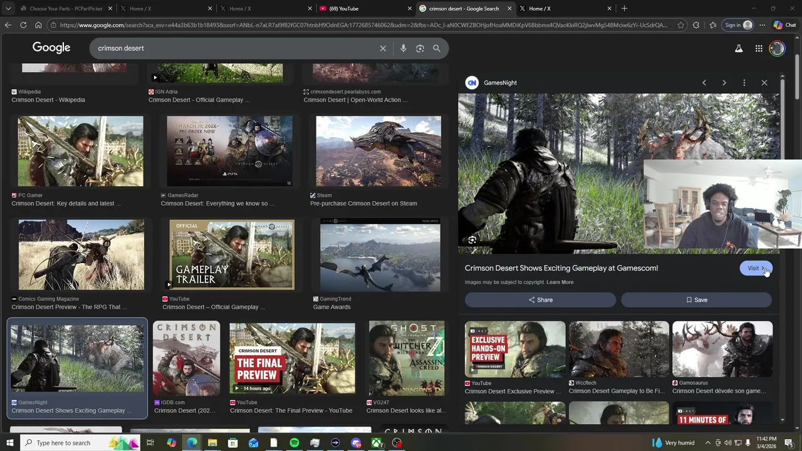
Task: Click the Windows taskbar search box
Action: coord(80,443)
